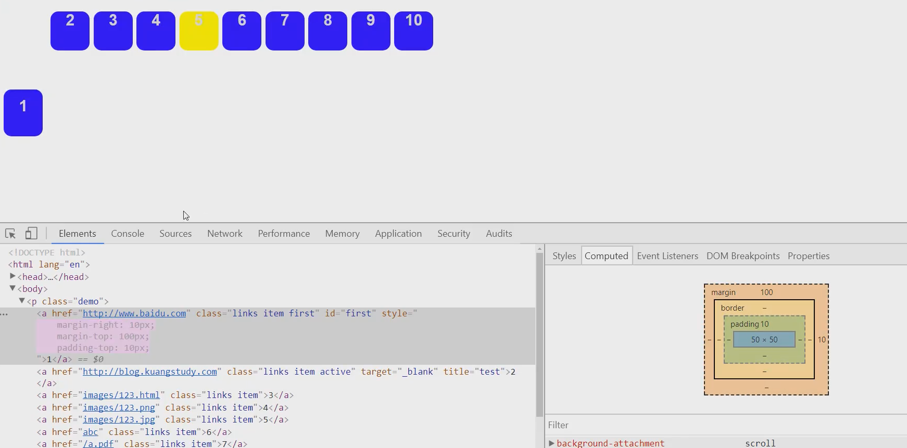
Task: Collapse the p class demo node
Action: pyautogui.click(x=22, y=301)
